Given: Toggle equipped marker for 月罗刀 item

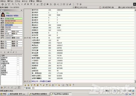Looking at the screenshot, I should 18,67.
